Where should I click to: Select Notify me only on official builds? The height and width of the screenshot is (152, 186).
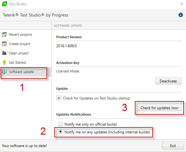click(60, 124)
